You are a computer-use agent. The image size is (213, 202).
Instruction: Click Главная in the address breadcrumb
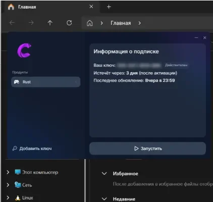(x=121, y=23)
